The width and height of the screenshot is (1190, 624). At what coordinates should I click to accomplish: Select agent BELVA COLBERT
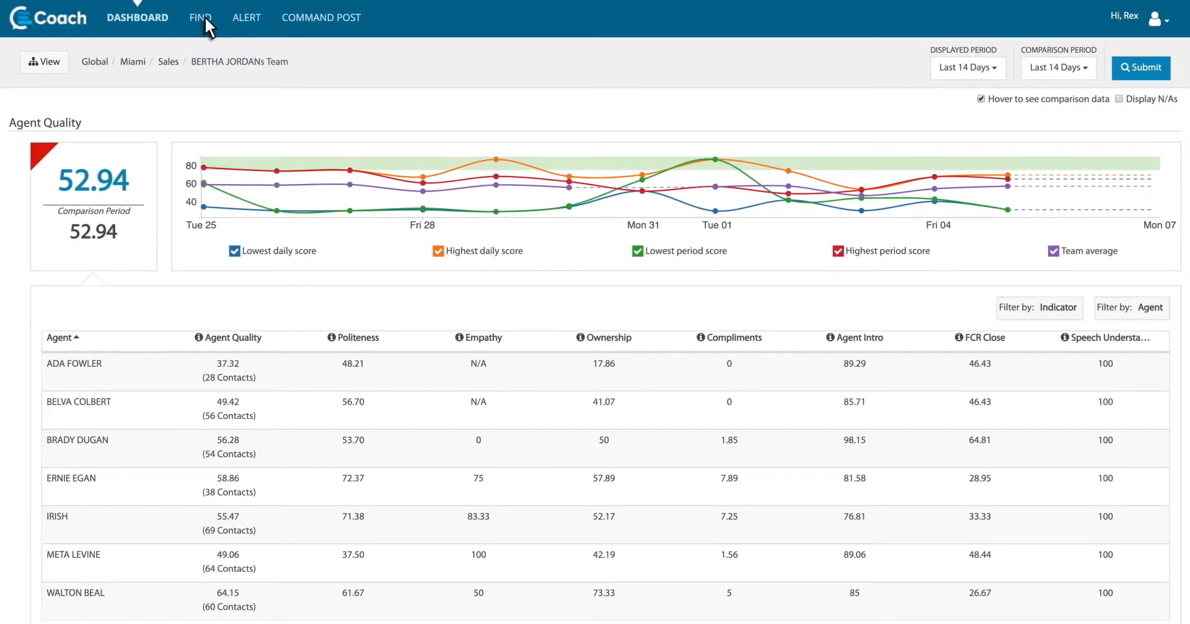(79, 402)
